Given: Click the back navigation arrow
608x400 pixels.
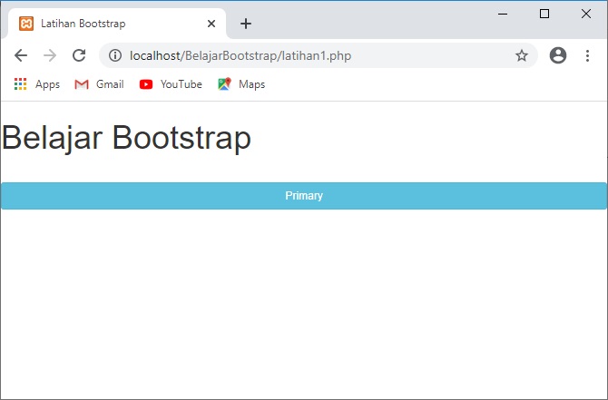Looking at the screenshot, I should [21, 55].
